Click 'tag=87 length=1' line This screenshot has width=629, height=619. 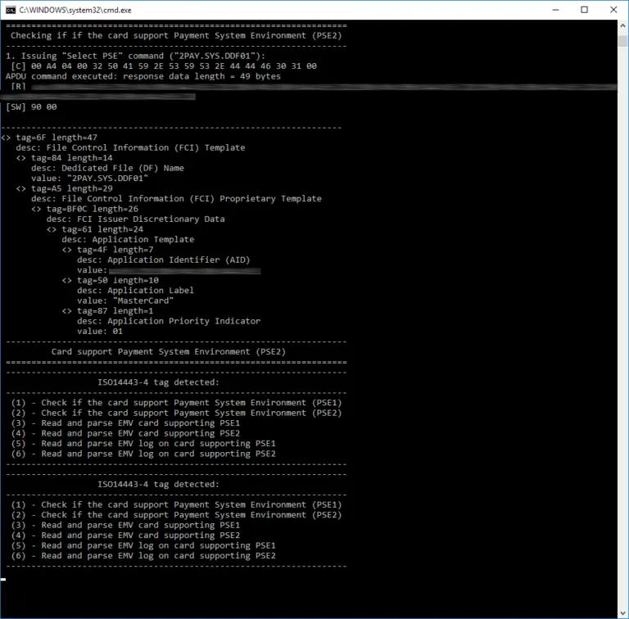[x=107, y=311]
